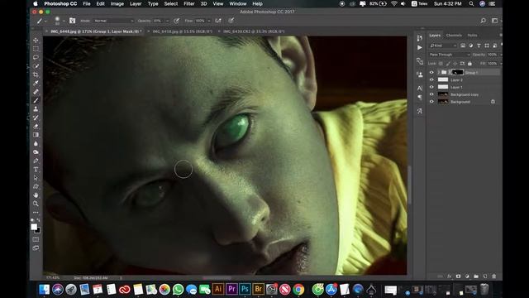Open the Select menu

tap(171, 3)
